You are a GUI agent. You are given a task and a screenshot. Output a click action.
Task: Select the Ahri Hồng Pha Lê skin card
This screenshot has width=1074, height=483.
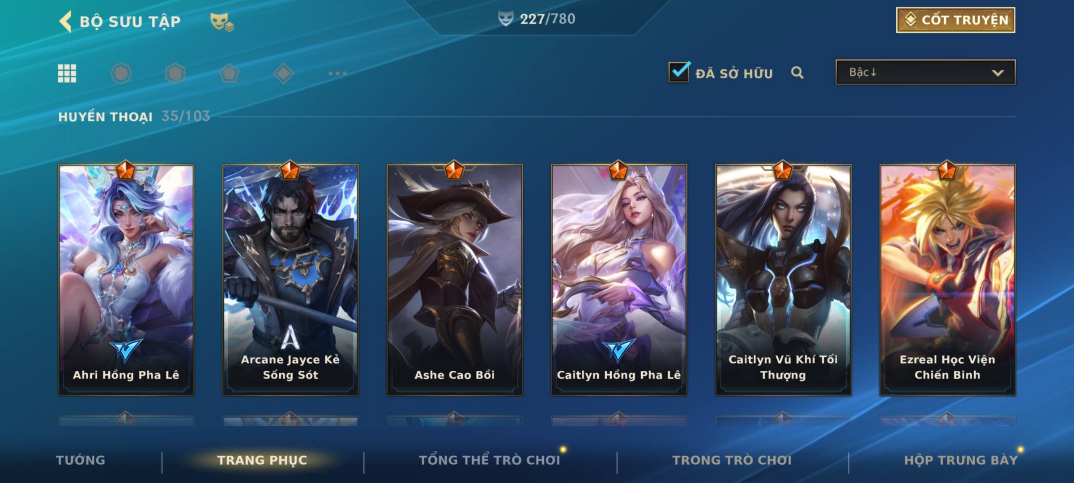coord(126,280)
